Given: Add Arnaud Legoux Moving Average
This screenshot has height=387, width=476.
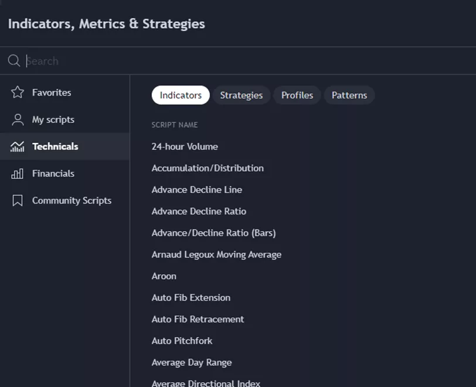Looking at the screenshot, I should (x=216, y=254).
